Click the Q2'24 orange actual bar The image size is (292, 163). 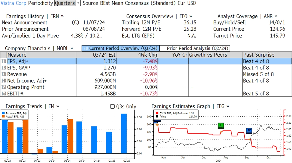70,136
